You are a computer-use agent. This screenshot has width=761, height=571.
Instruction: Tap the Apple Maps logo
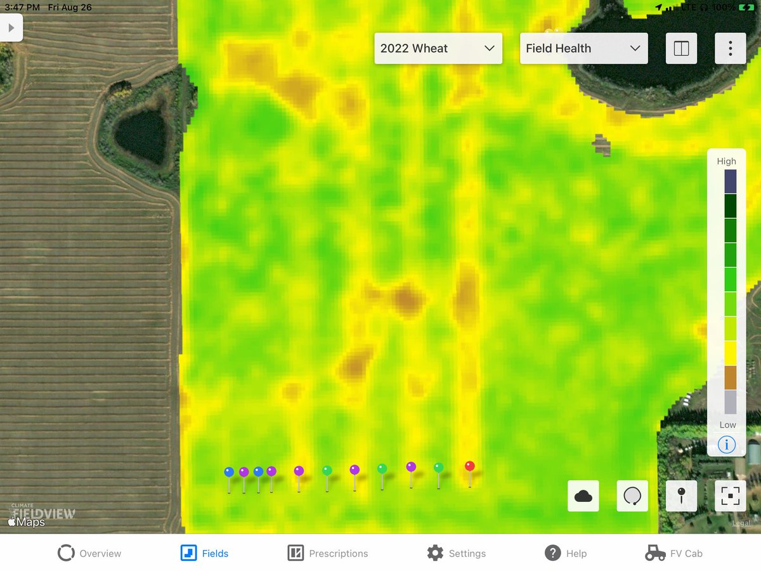[26, 522]
